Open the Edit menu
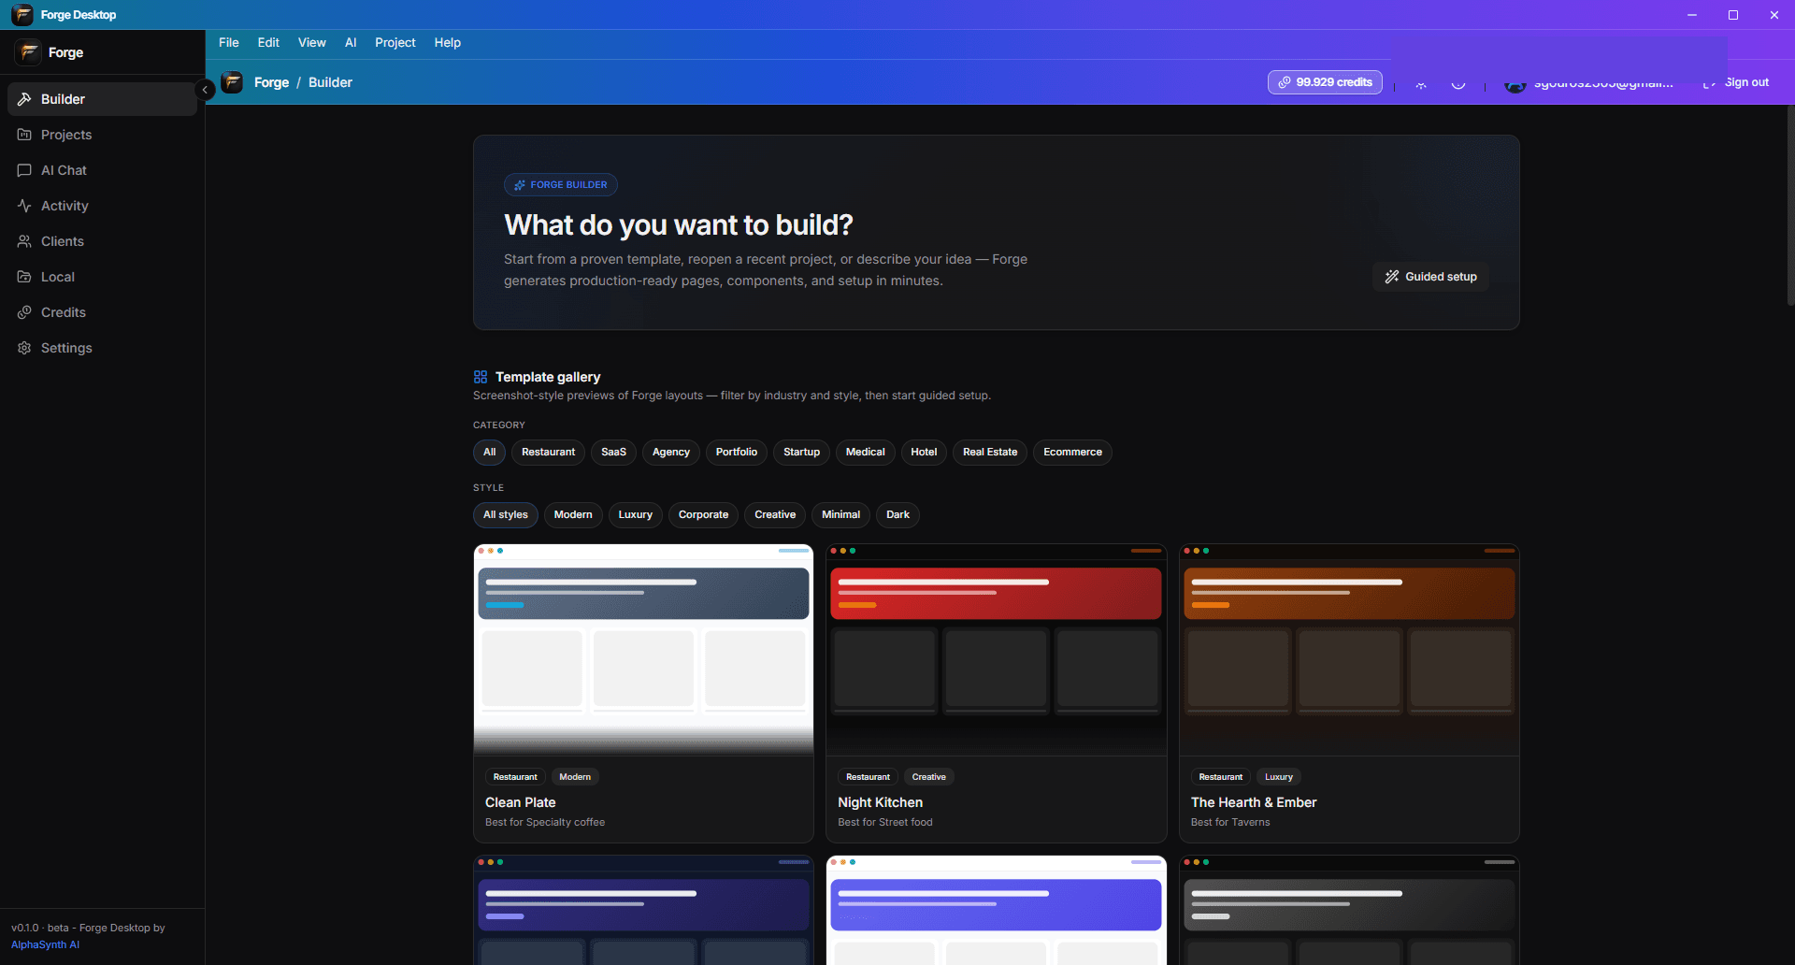 click(x=268, y=43)
